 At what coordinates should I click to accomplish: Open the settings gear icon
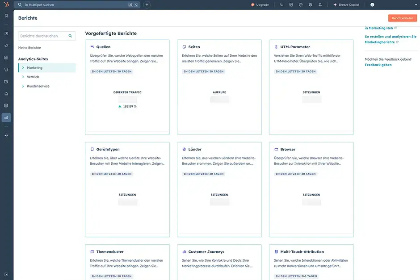[x=311, y=5]
